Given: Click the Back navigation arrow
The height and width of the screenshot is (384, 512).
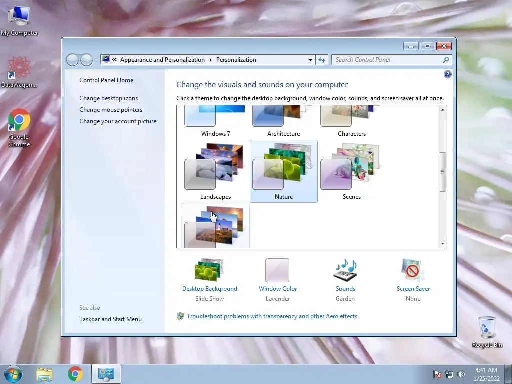Looking at the screenshot, I should click(x=72, y=60).
